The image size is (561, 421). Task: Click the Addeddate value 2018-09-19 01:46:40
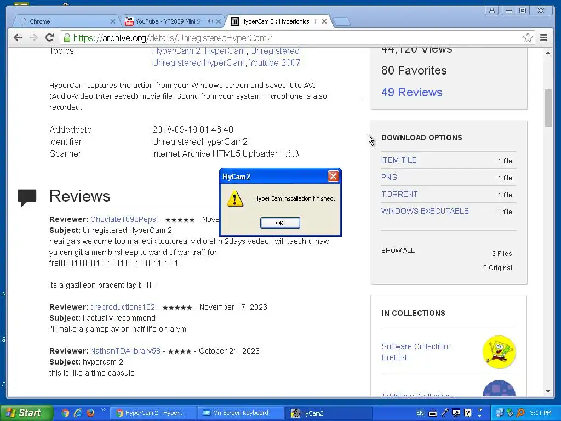192,129
